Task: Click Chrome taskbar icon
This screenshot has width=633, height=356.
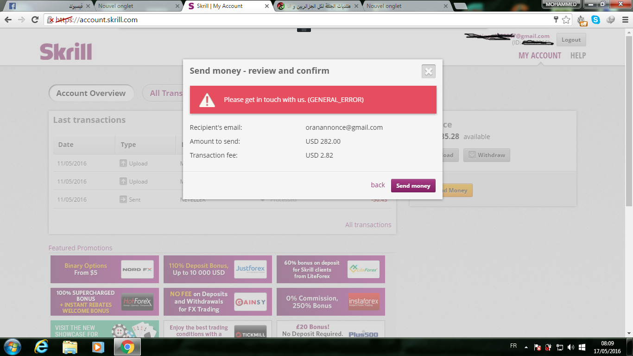Action: pos(127,347)
